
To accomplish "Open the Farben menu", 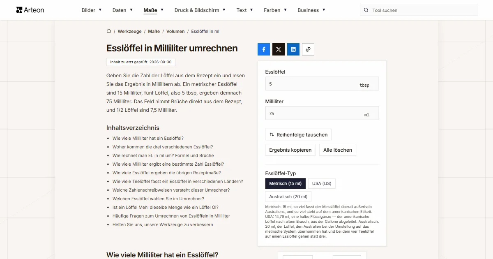I will click(x=275, y=10).
